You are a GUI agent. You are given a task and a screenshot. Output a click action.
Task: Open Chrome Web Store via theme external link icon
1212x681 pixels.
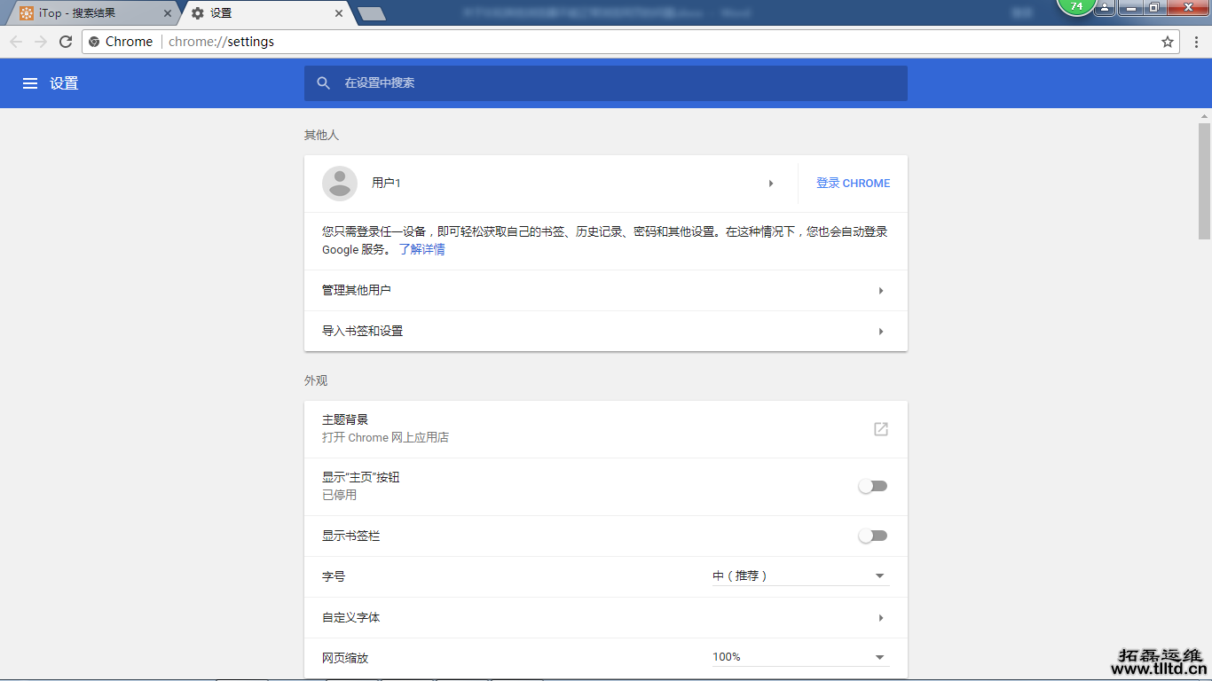coord(880,428)
